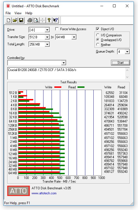Expand the Drive dropdown
Viewport: 138px width, 210px height.
click(47, 30)
